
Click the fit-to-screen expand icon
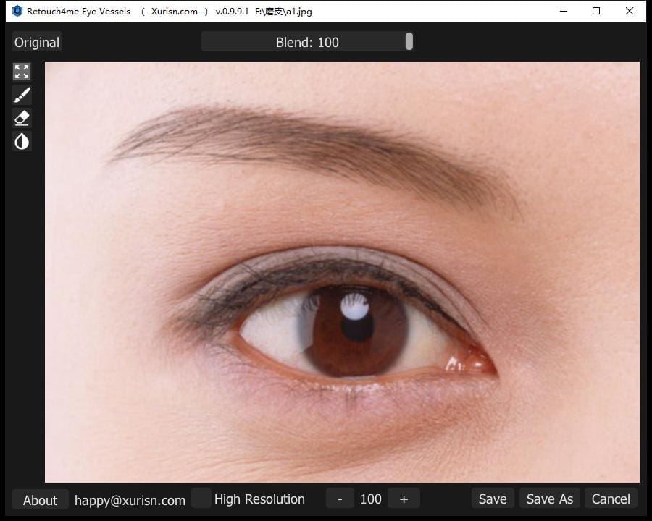click(22, 72)
